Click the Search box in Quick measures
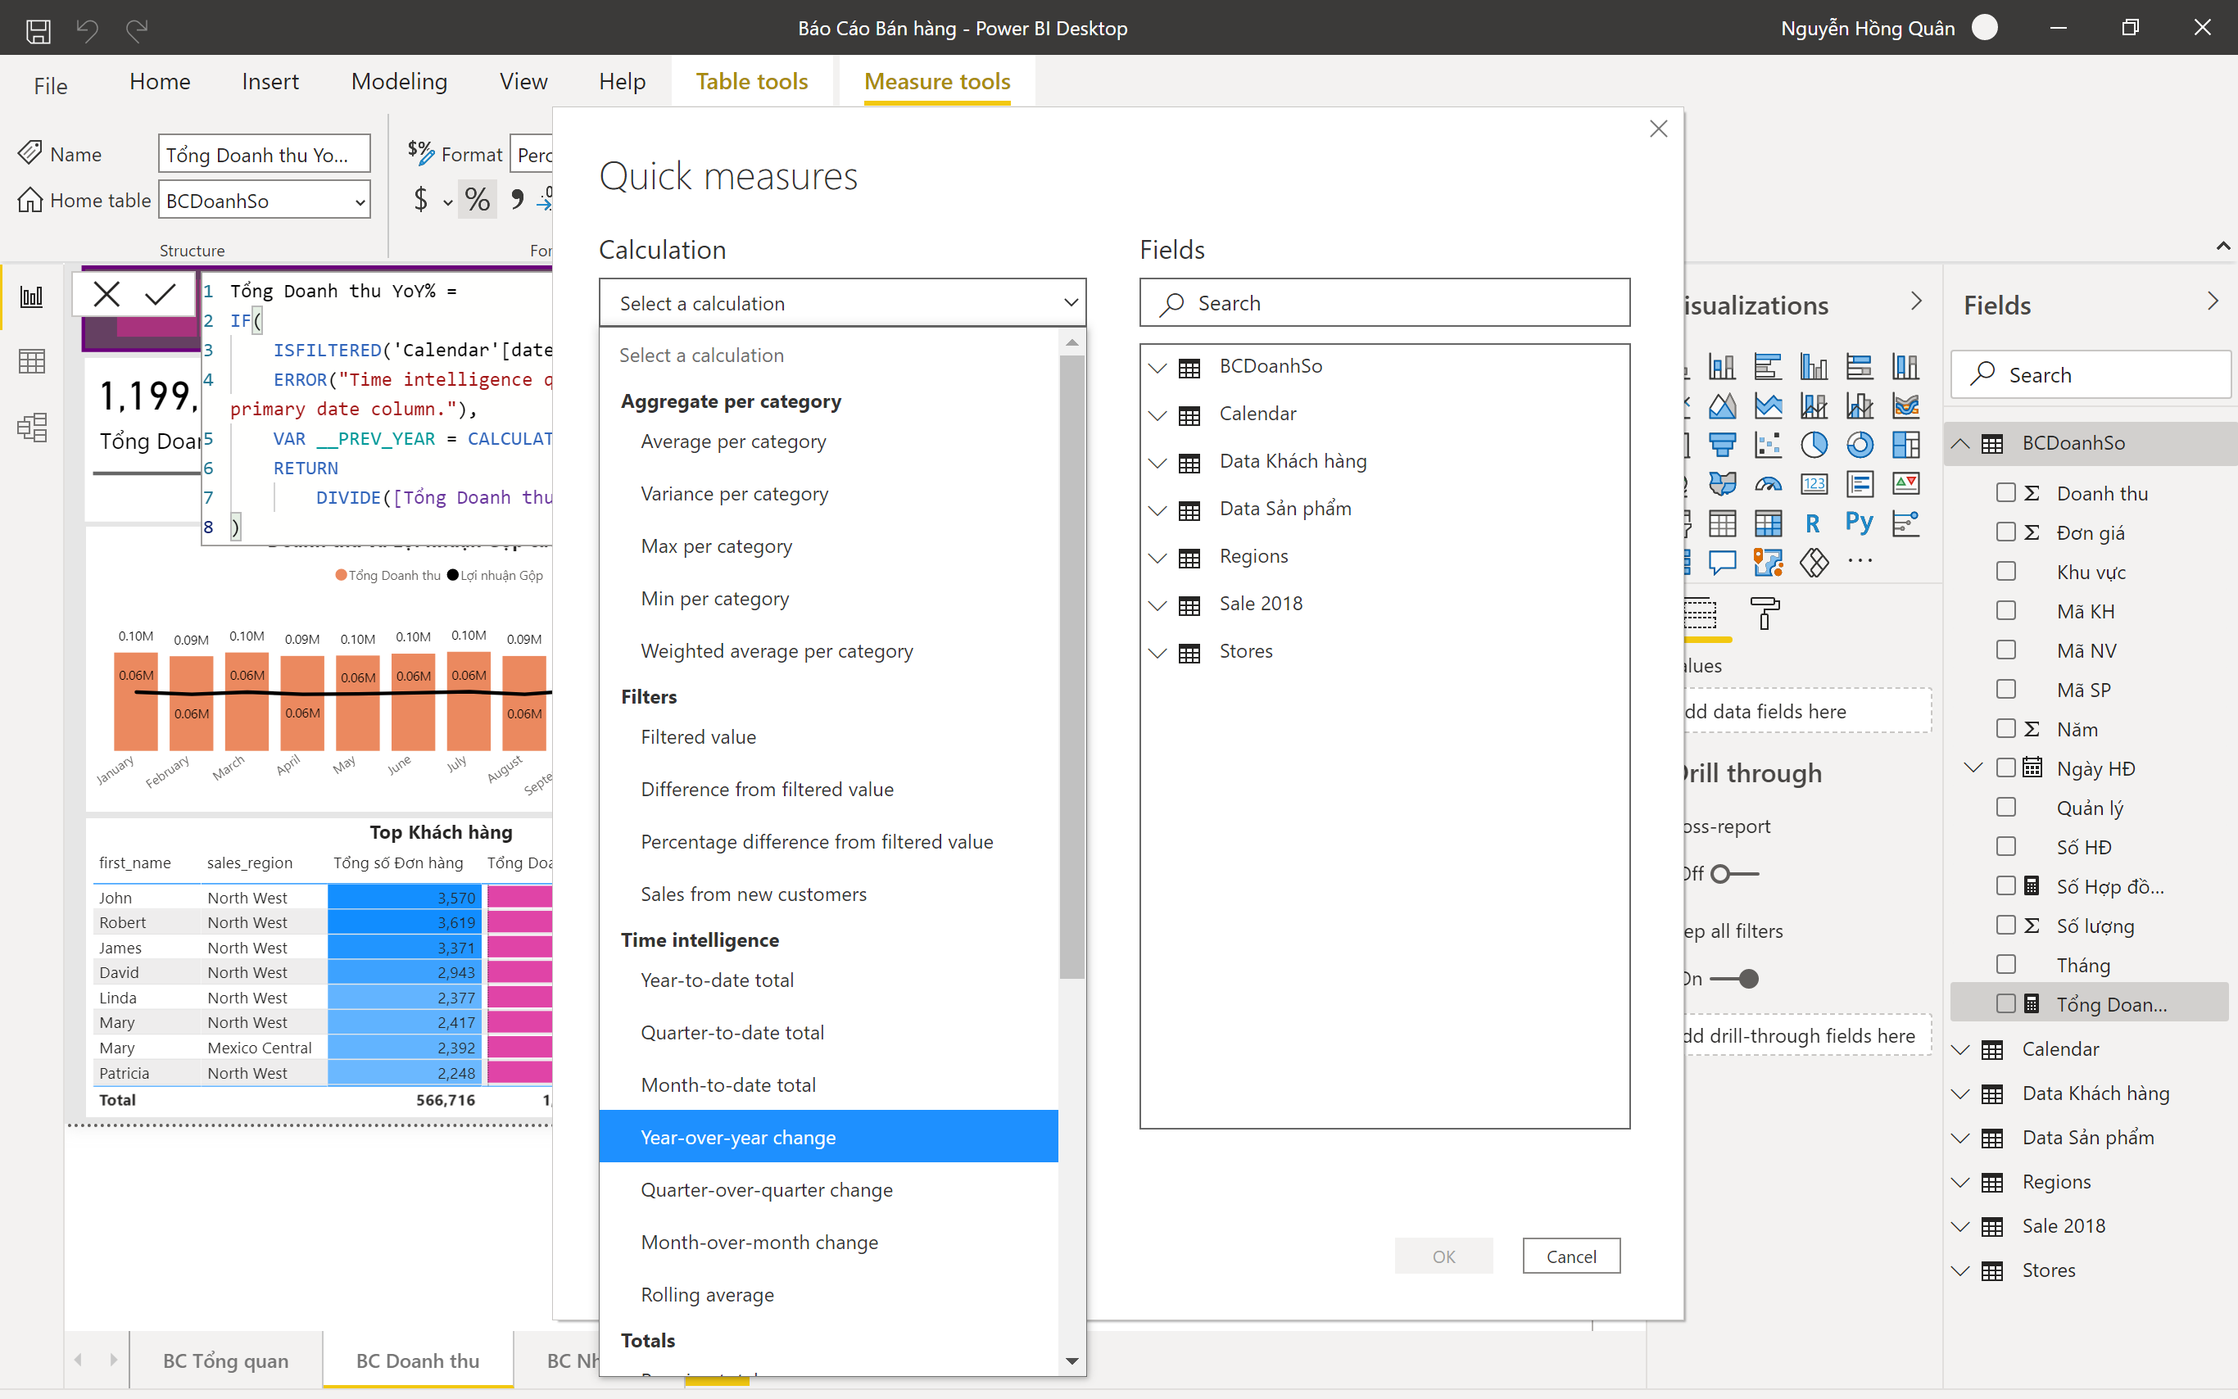This screenshot has height=1399, width=2238. 1384,302
